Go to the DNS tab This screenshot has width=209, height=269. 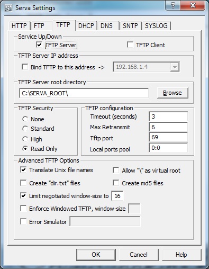click(106, 26)
